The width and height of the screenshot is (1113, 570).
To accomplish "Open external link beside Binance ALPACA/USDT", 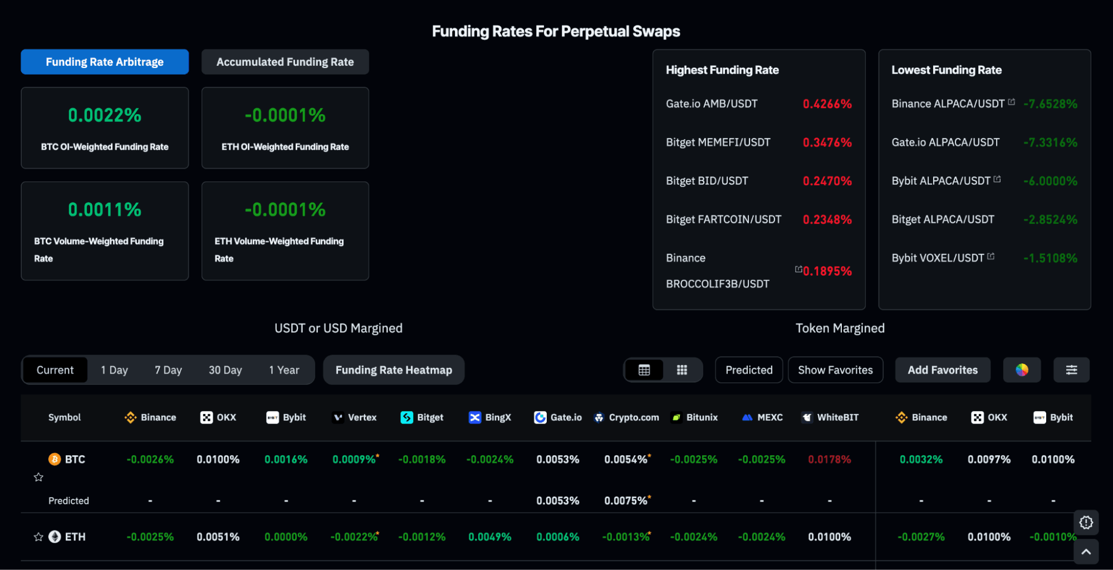I will click(x=1012, y=102).
